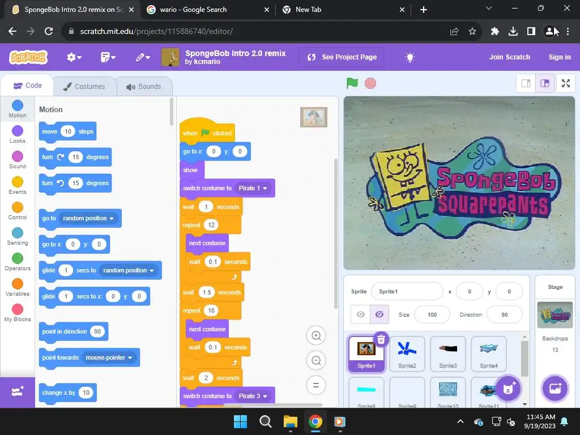Click the sprite x position field
The image size is (580, 435).
coord(470,292)
